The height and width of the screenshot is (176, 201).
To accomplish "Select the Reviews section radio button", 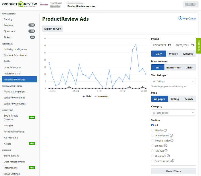I will pos(152,151).
